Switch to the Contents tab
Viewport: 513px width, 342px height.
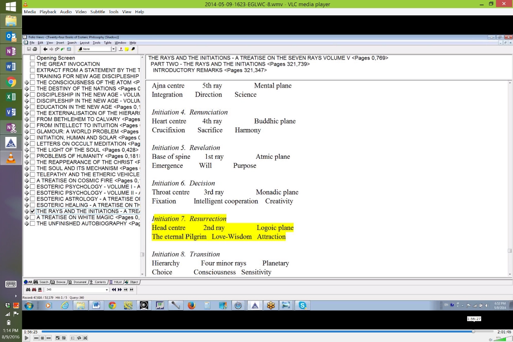point(98,282)
